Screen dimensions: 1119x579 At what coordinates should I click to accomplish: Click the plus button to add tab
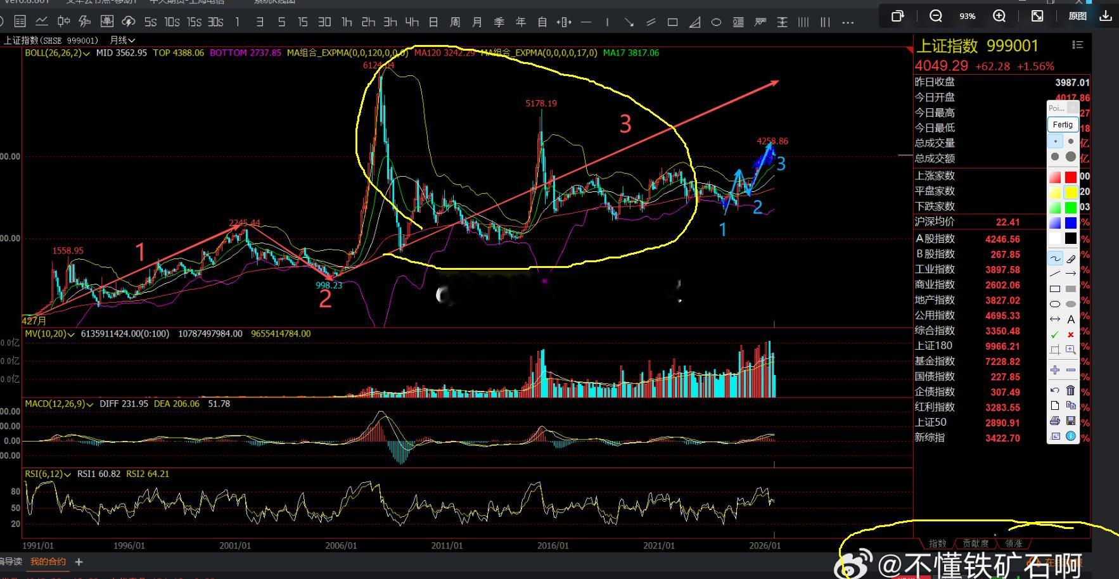79,561
